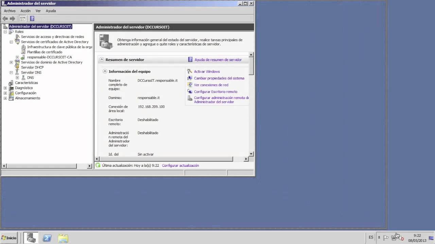Open Server Manager from the taskbar

tap(32, 238)
